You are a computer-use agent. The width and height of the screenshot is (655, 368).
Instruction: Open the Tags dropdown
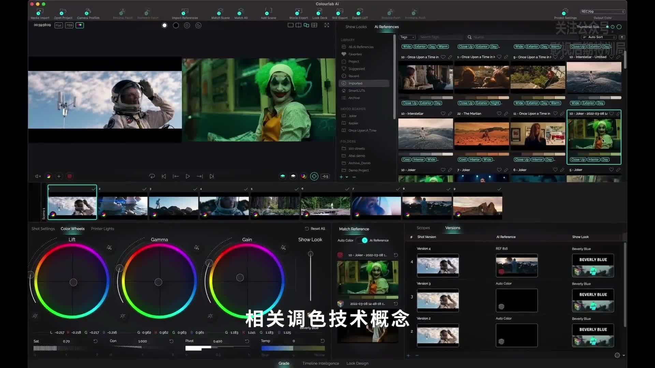pos(407,37)
